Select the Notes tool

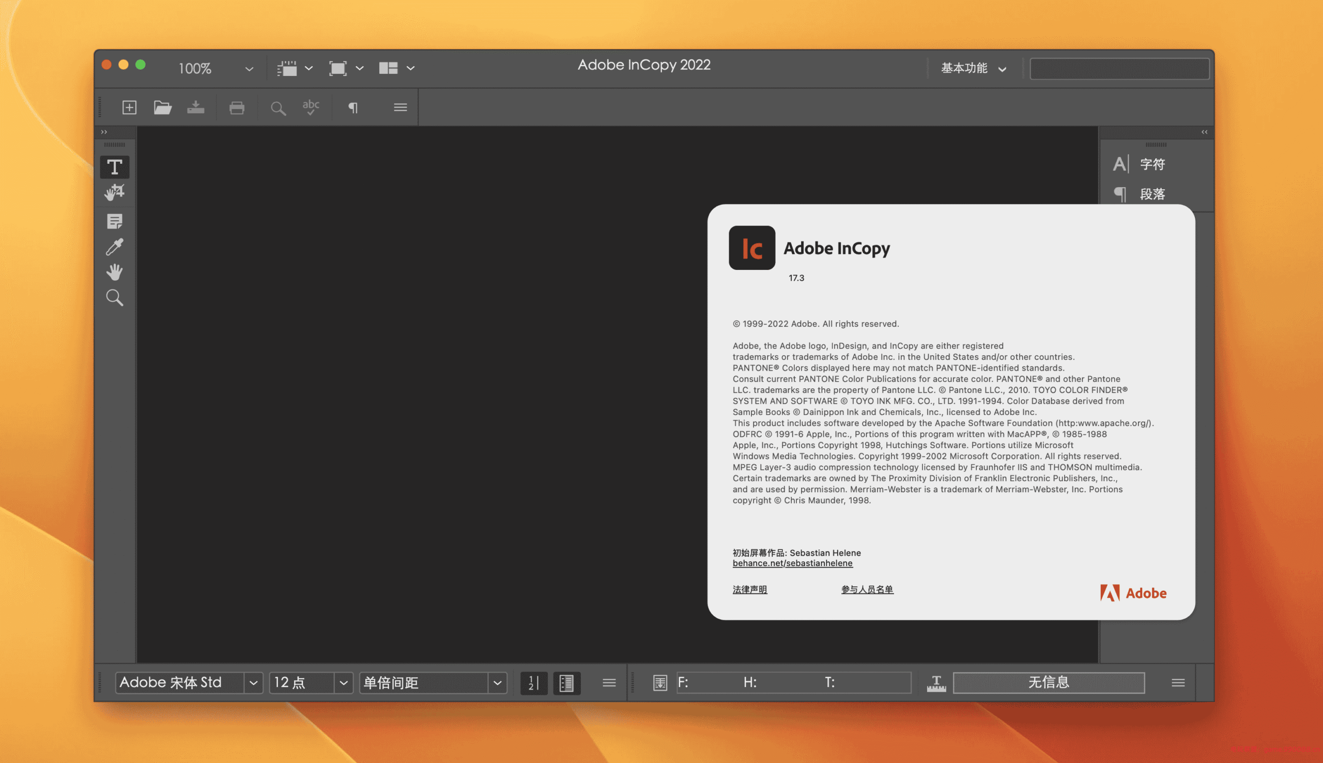pyautogui.click(x=114, y=221)
